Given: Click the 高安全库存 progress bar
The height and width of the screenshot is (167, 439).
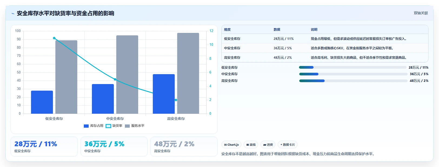Looking at the screenshot, I should 353,81.
